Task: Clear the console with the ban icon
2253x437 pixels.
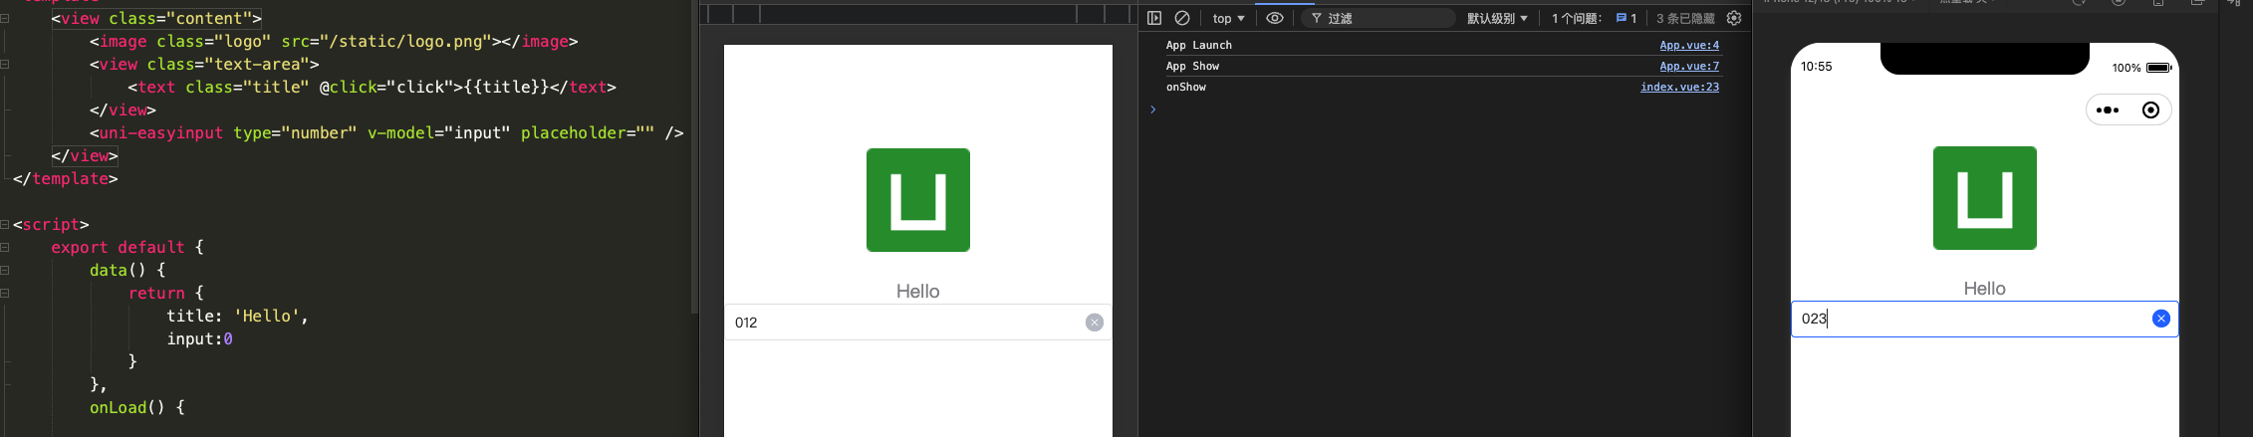Action: coord(1182,18)
